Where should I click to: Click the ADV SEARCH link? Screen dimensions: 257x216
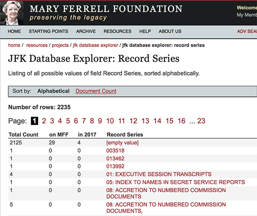[x=247, y=31]
